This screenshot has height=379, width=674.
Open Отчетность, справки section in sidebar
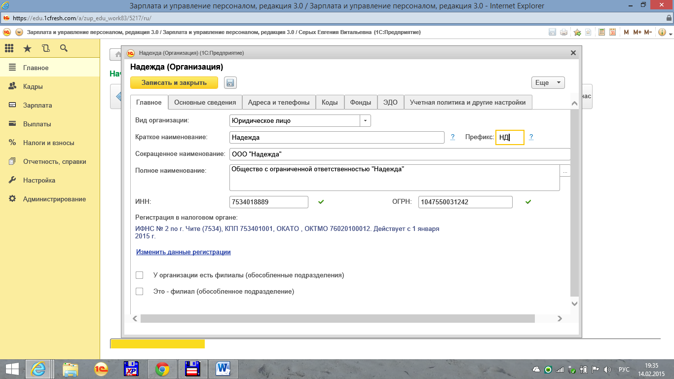(50, 161)
